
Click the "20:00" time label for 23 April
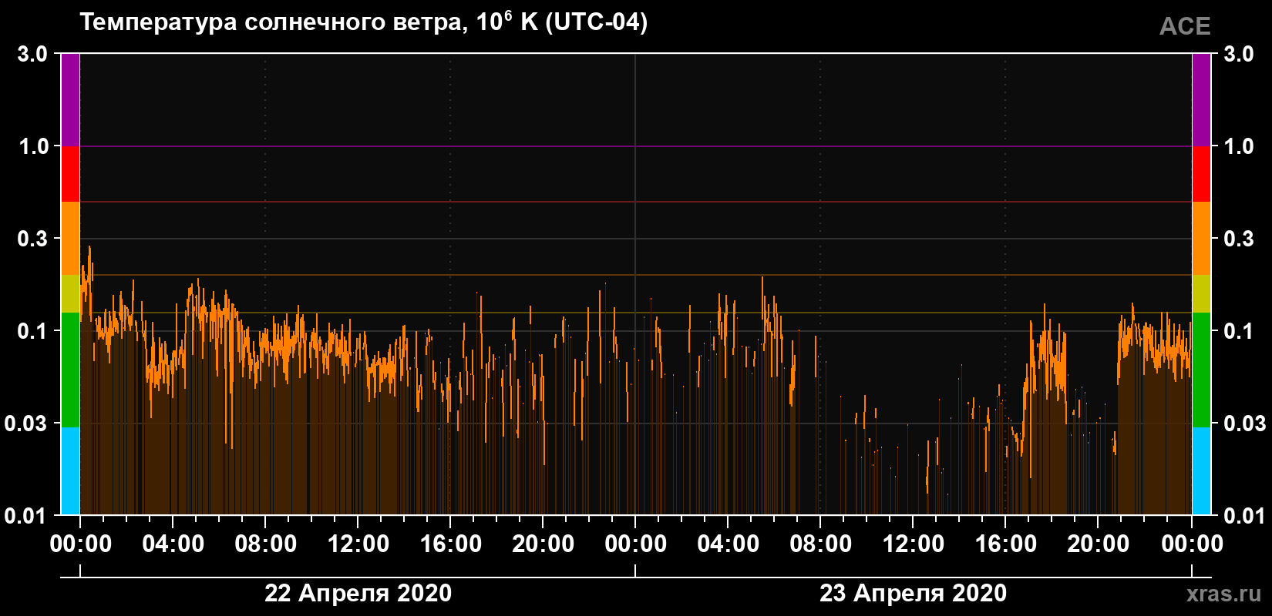coord(1099,544)
